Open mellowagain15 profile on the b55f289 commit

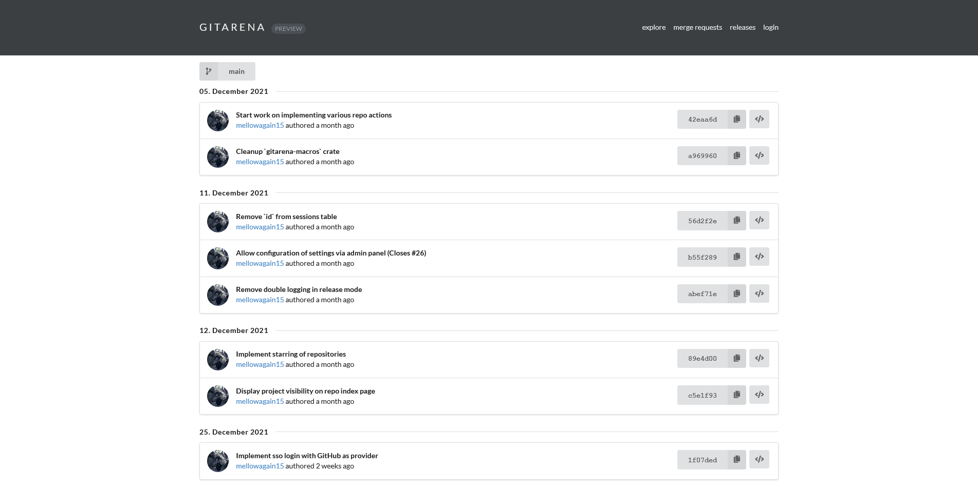(260, 263)
